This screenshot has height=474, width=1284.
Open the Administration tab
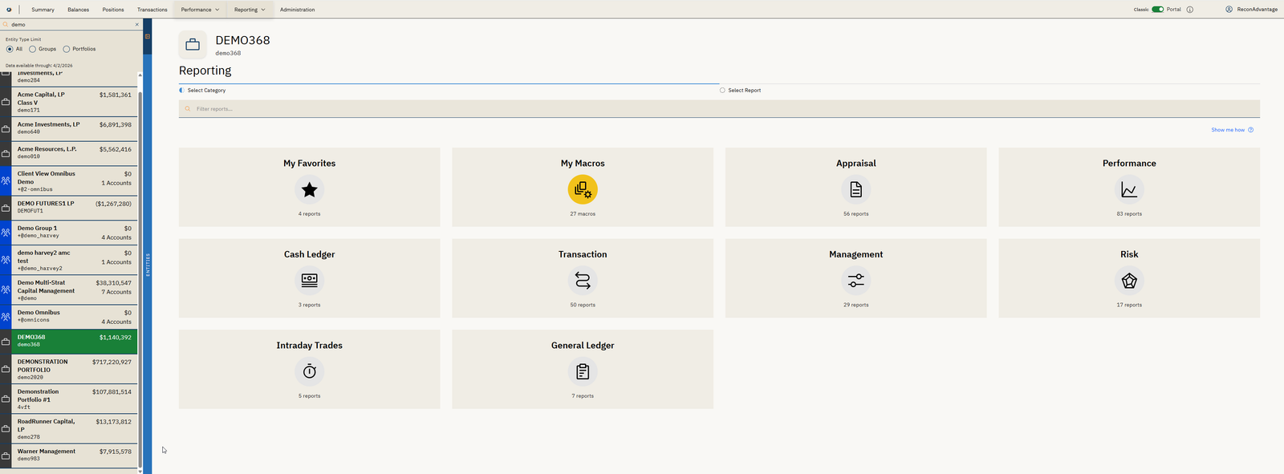pyautogui.click(x=297, y=10)
